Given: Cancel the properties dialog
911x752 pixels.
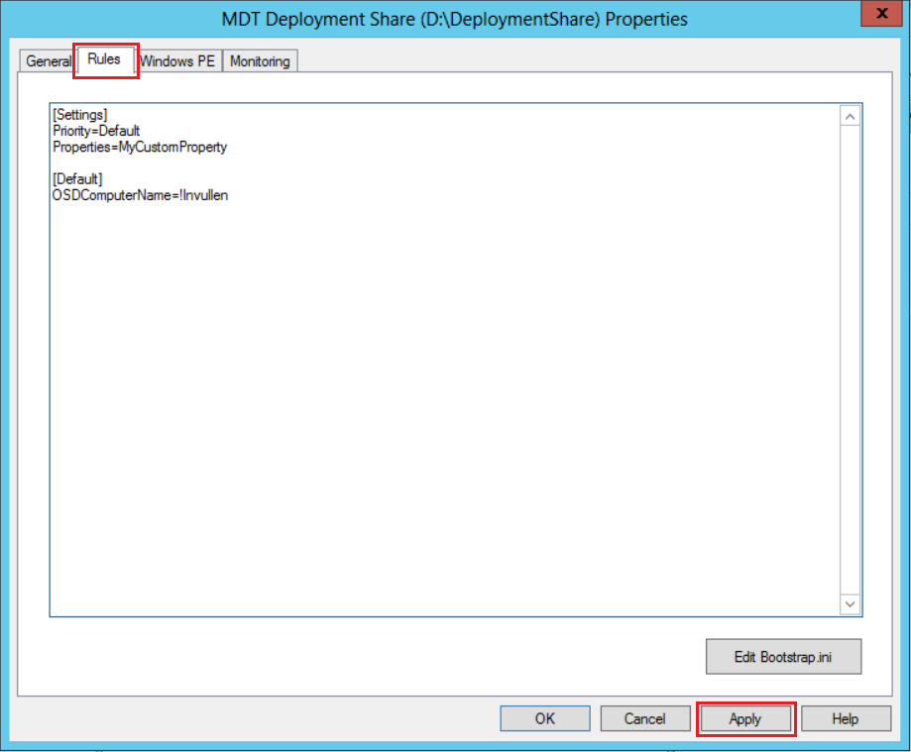Looking at the screenshot, I should pos(645,718).
